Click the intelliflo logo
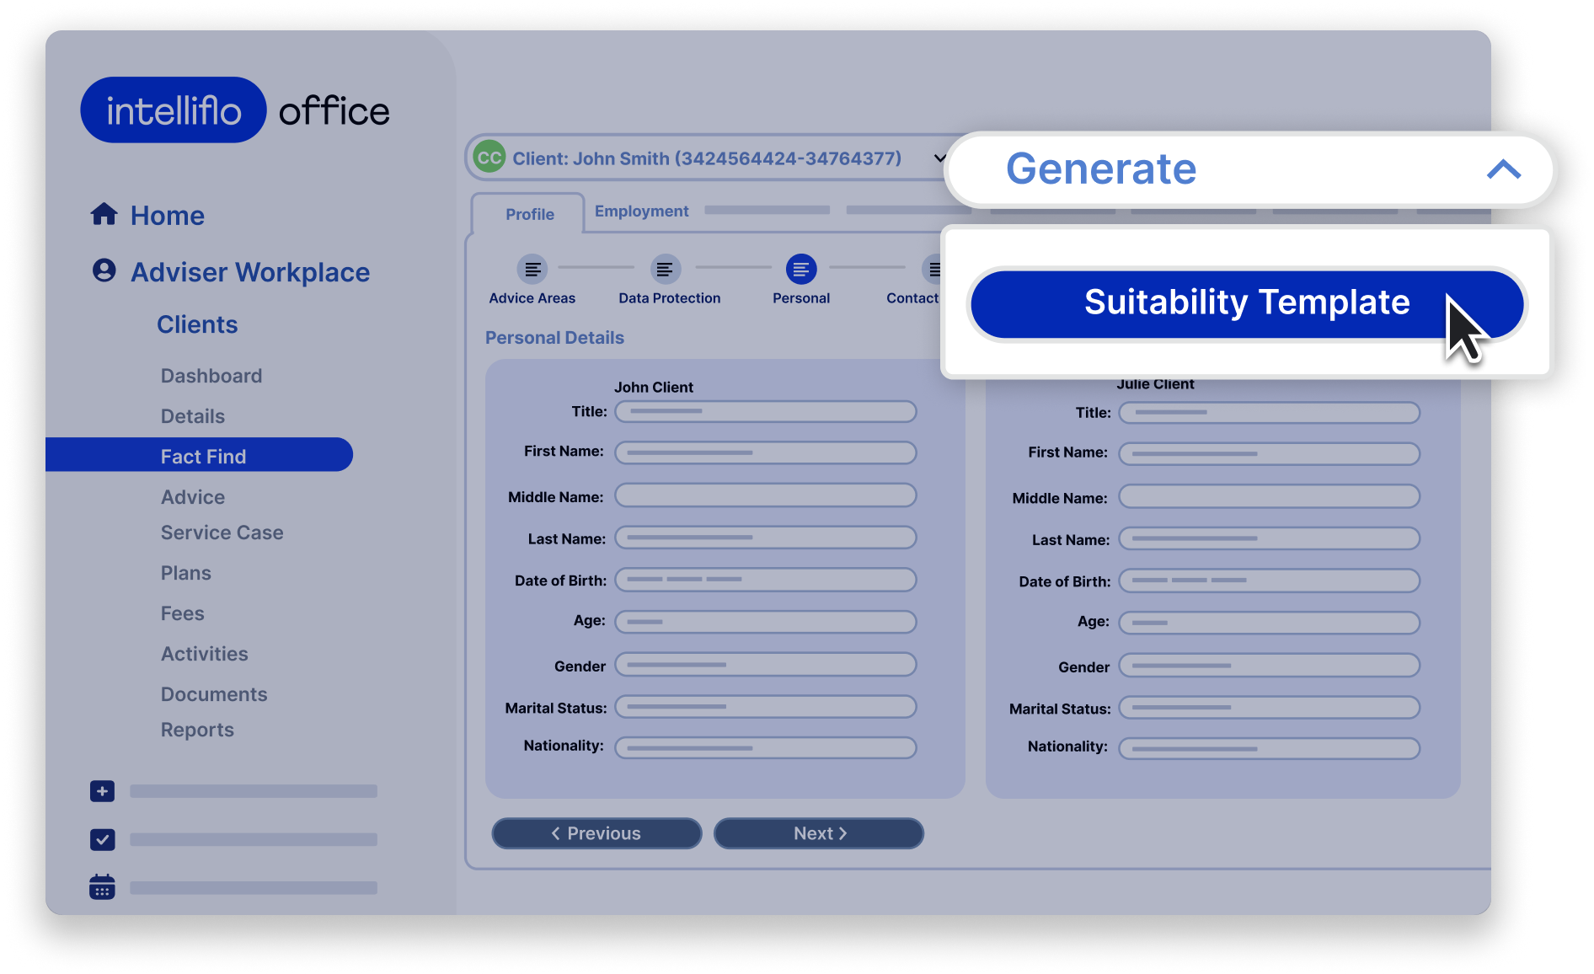The height and width of the screenshot is (974, 1594). pyautogui.click(x=174, y=110)
